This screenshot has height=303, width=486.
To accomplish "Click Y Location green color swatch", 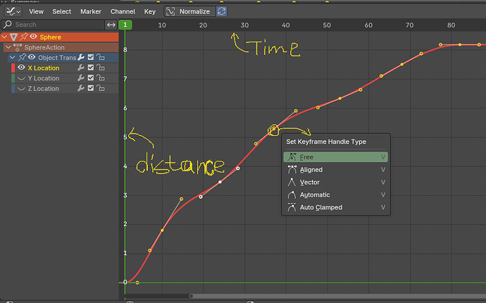I will point(13,78).
